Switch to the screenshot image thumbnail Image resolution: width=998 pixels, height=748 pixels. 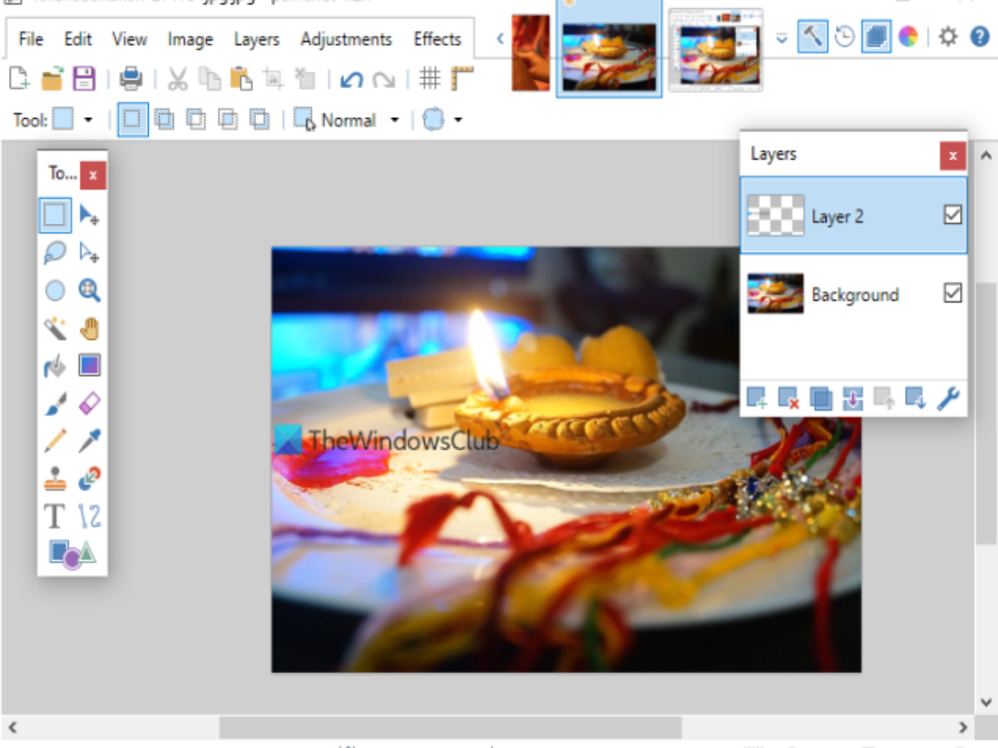716,49
